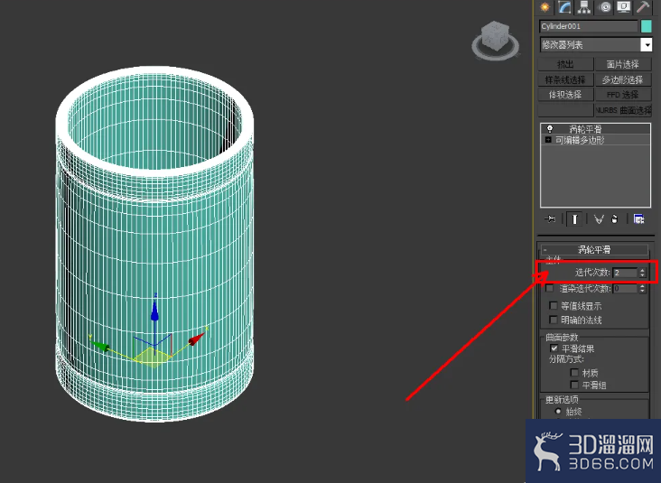Open the Motion command panel tab
This screenshot has height=483, width=661.
tap(604, 6)
